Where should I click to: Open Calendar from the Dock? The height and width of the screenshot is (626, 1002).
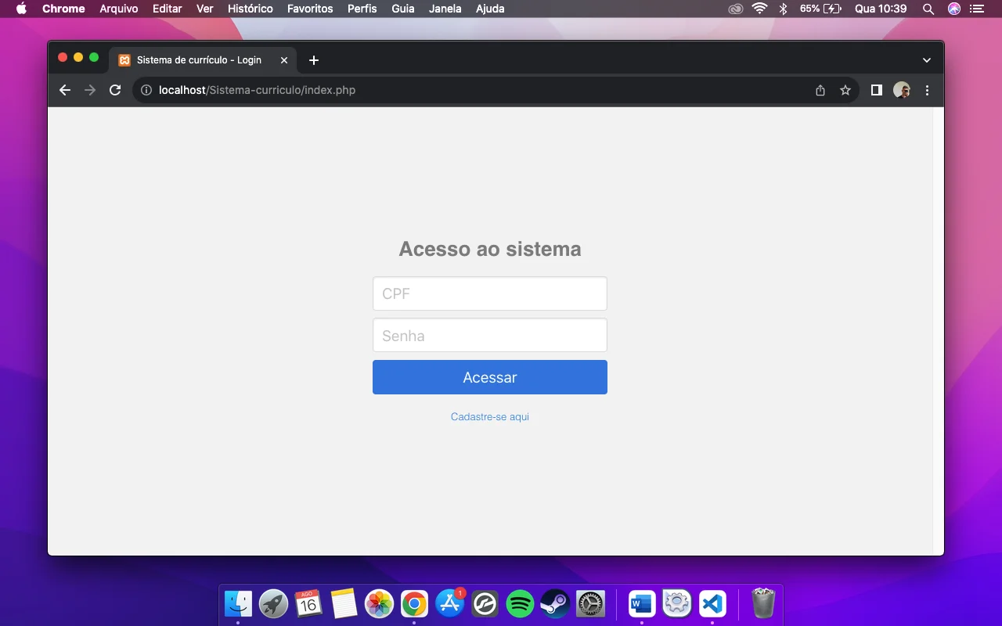click(x=308, y=603)
